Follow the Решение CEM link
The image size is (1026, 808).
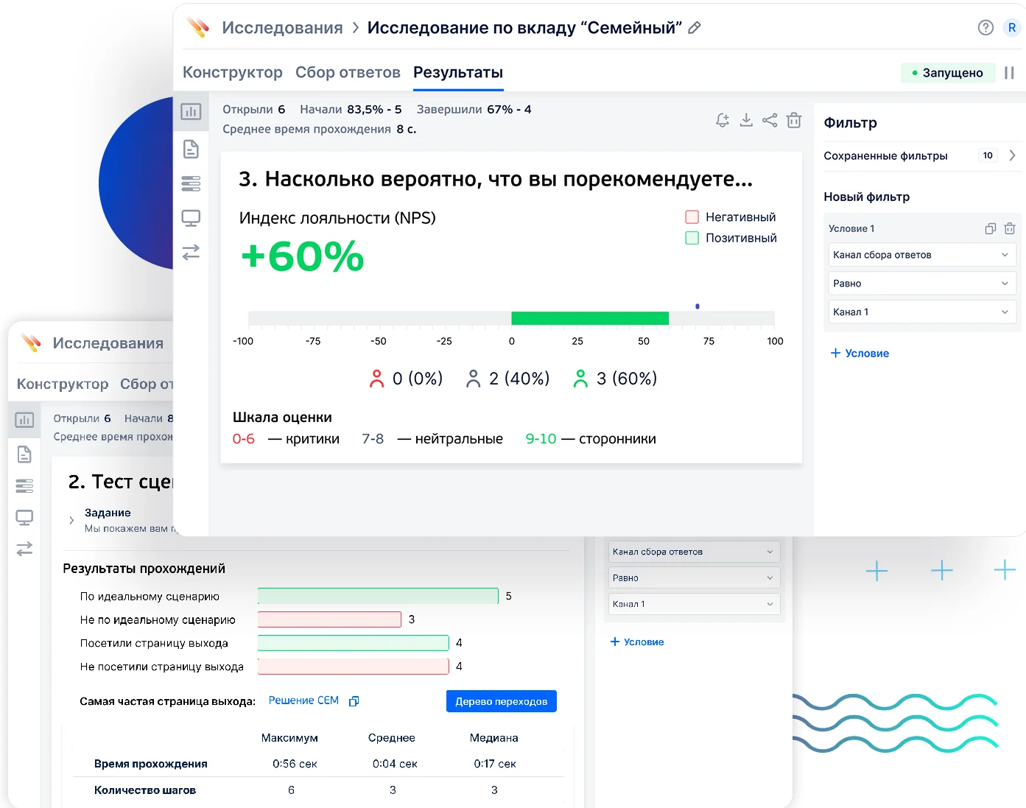pyautogui.click(x=303, y=700)
